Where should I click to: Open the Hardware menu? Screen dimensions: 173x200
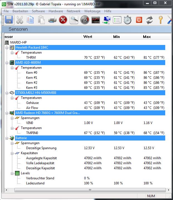(x=56, y=11)
